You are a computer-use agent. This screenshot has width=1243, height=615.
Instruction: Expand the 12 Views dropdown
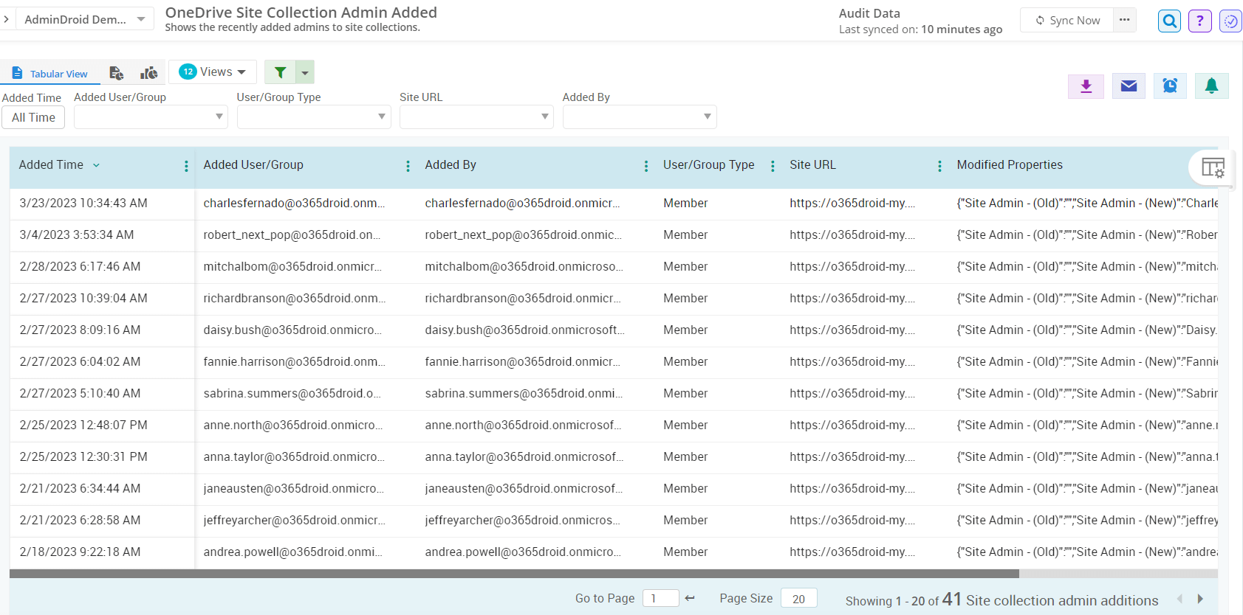click(213, 72)
